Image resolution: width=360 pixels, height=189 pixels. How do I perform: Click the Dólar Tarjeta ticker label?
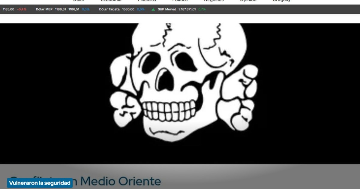tap(109, 9)
